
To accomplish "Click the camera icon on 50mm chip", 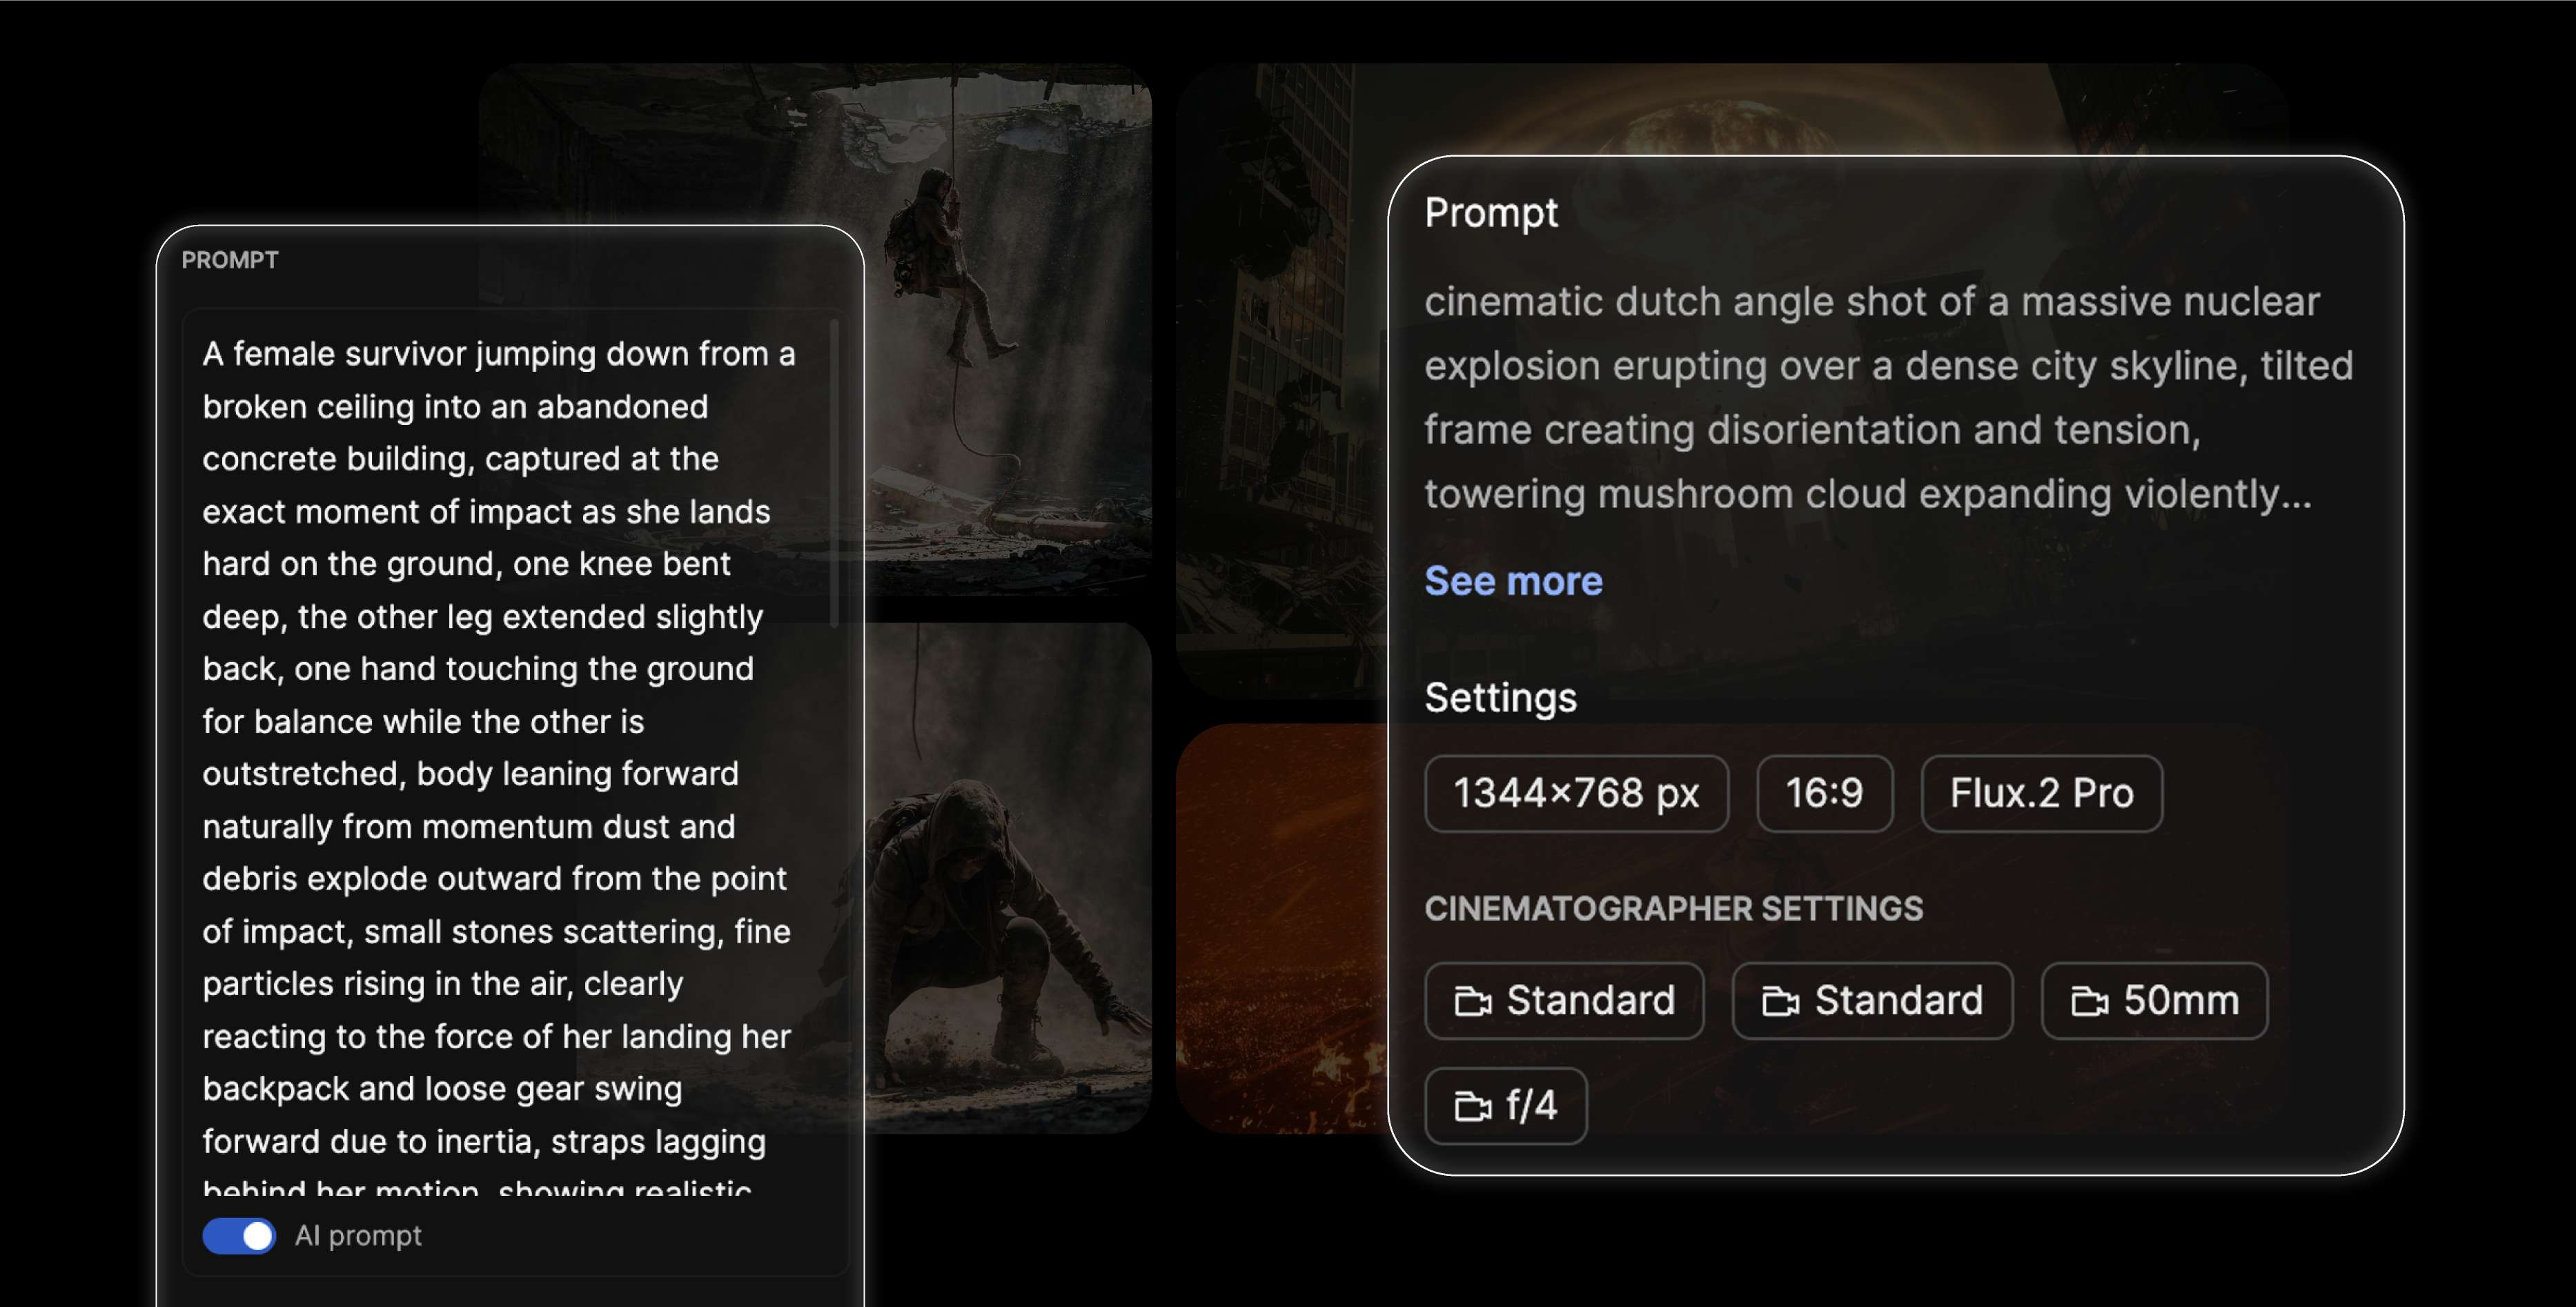I will coord(2089,1001).
